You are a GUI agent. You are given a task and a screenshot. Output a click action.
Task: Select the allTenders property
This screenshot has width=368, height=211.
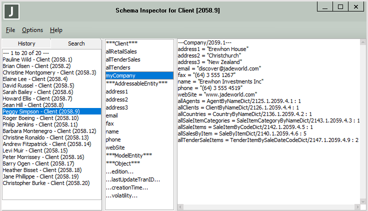pyautogui.click(x=118, y=67)
